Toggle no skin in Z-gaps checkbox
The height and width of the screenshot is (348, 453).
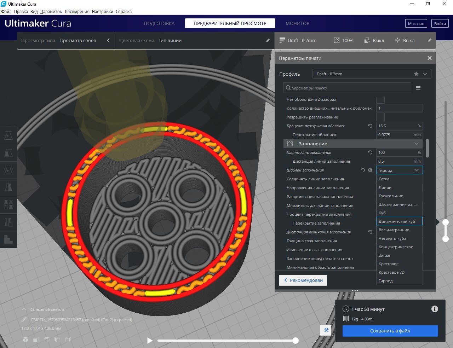[380, 99]
